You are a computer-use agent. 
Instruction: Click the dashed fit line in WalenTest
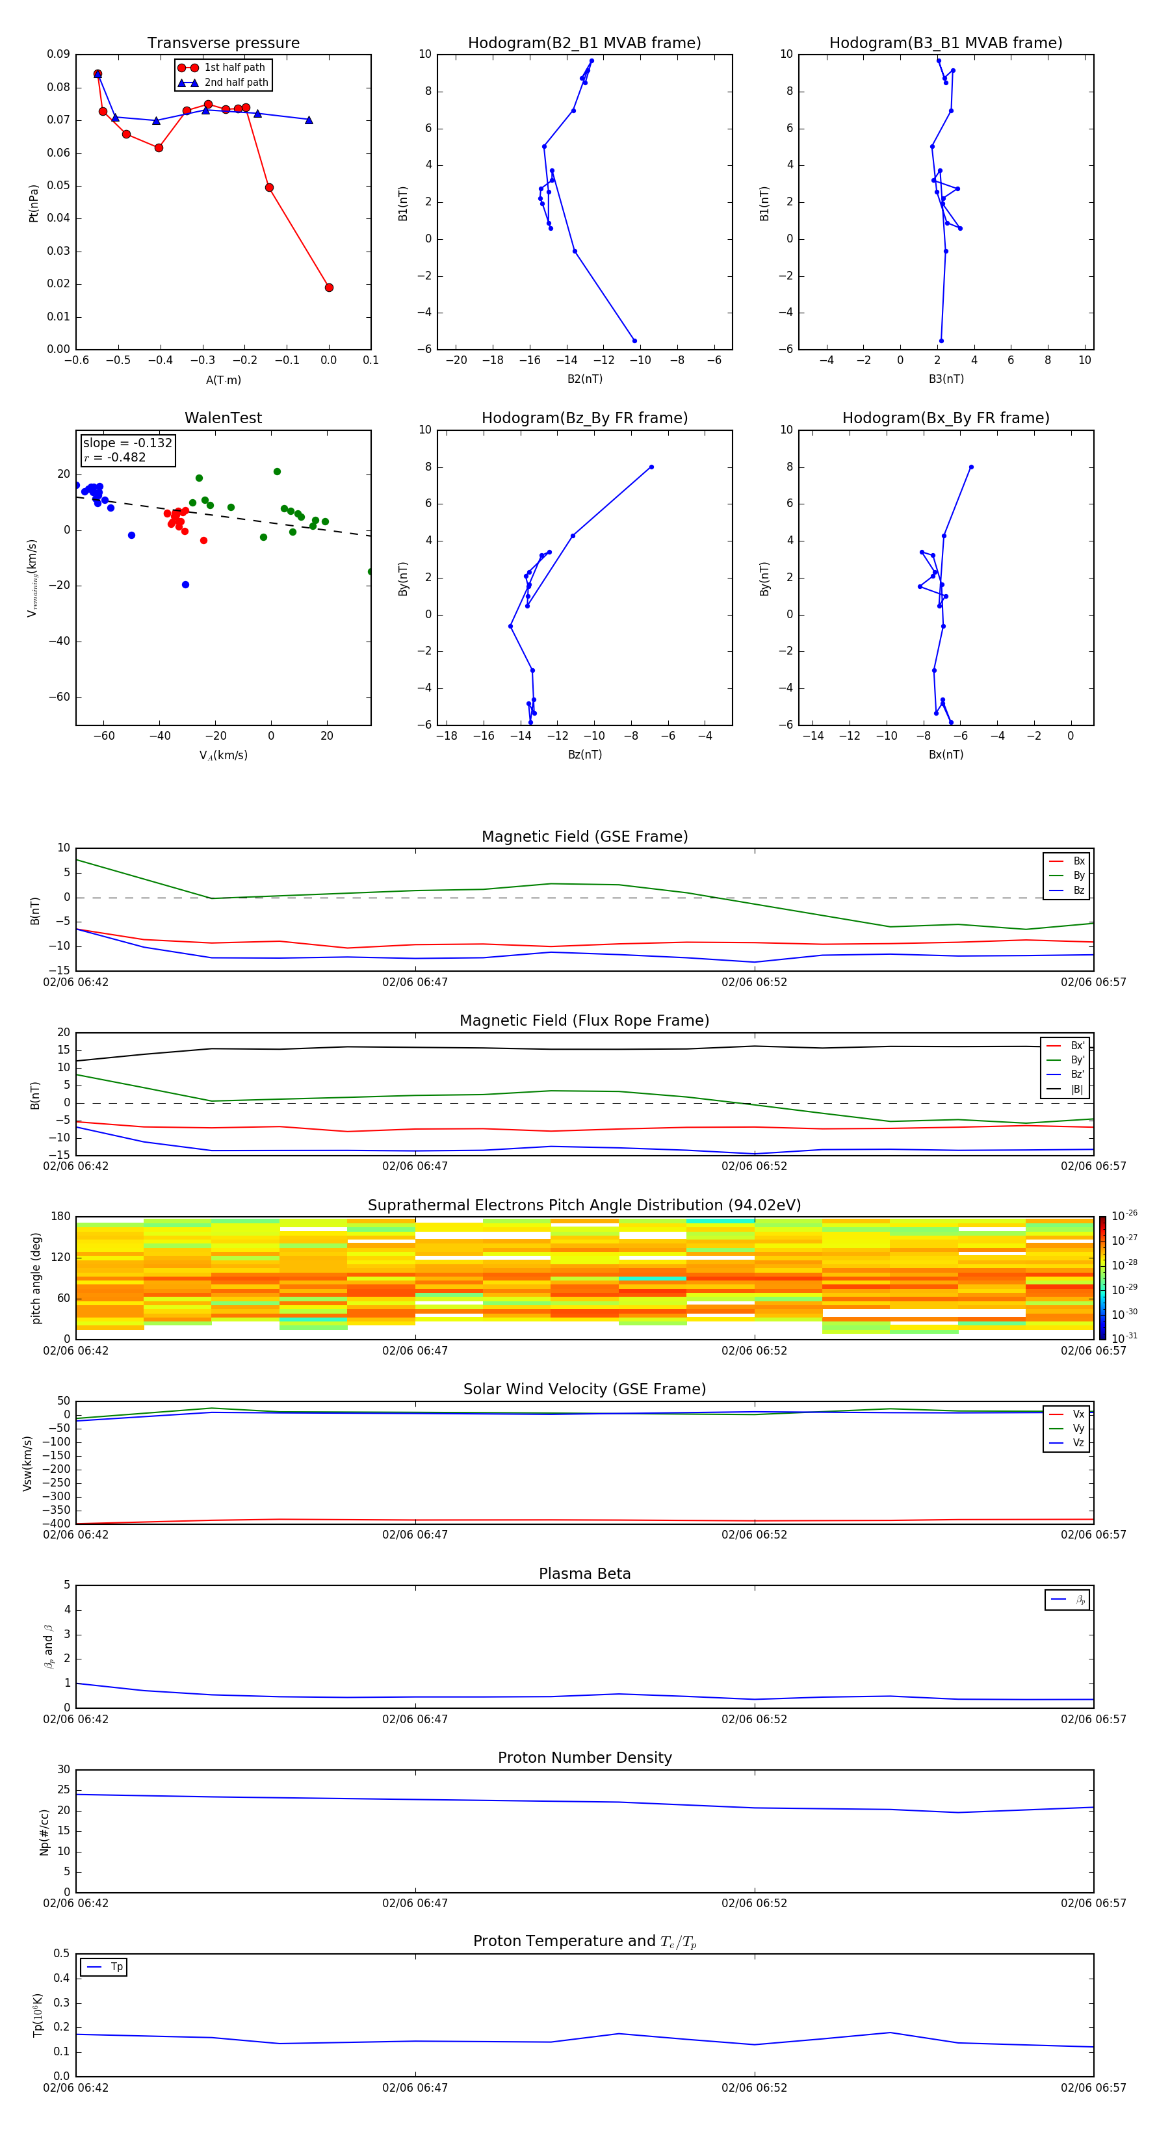223,516
